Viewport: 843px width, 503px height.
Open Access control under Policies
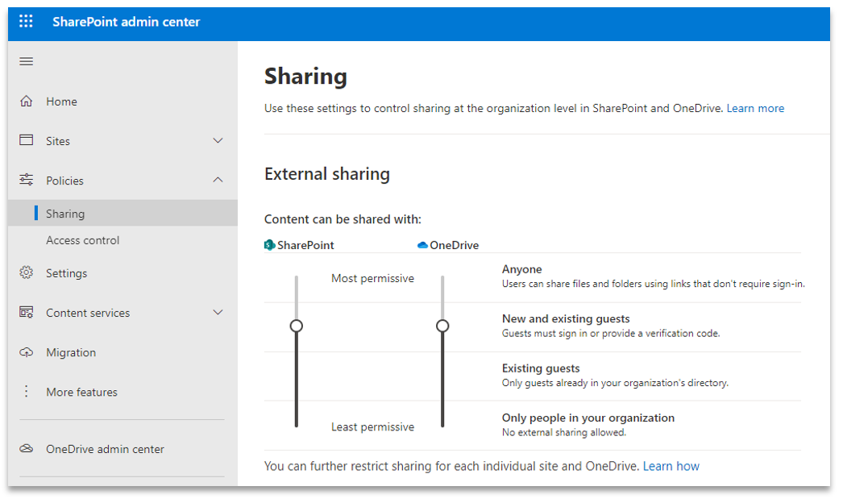pyautogui.click(x=82, y=240)
